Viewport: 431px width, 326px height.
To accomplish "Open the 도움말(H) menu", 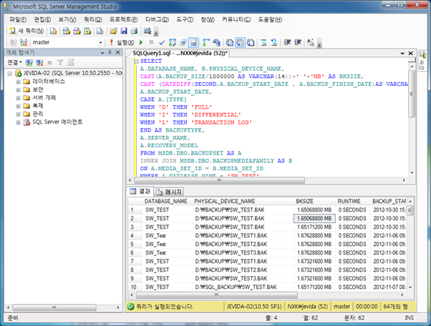I will coord(270,19).
